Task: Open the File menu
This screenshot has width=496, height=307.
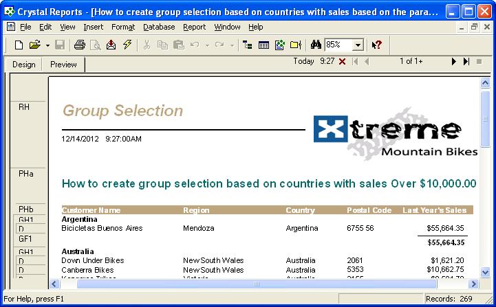Action: tap(25, 27)
